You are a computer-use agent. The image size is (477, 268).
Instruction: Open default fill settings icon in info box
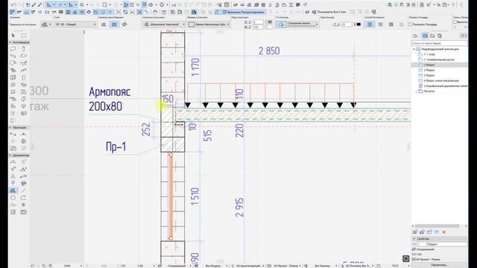click(45, 25)
